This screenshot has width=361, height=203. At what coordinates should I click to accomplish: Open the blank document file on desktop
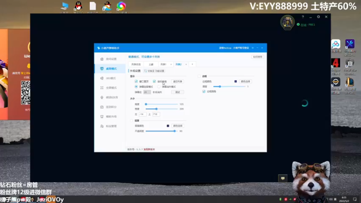point(93,6)
